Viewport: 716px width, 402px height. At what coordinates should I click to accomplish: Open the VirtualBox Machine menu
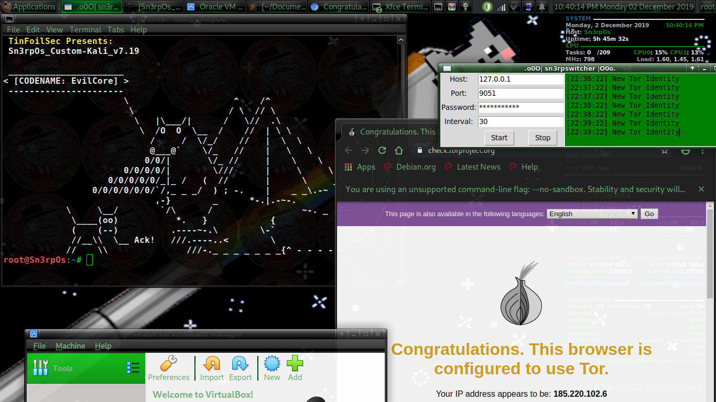click(x=70, y=346)
